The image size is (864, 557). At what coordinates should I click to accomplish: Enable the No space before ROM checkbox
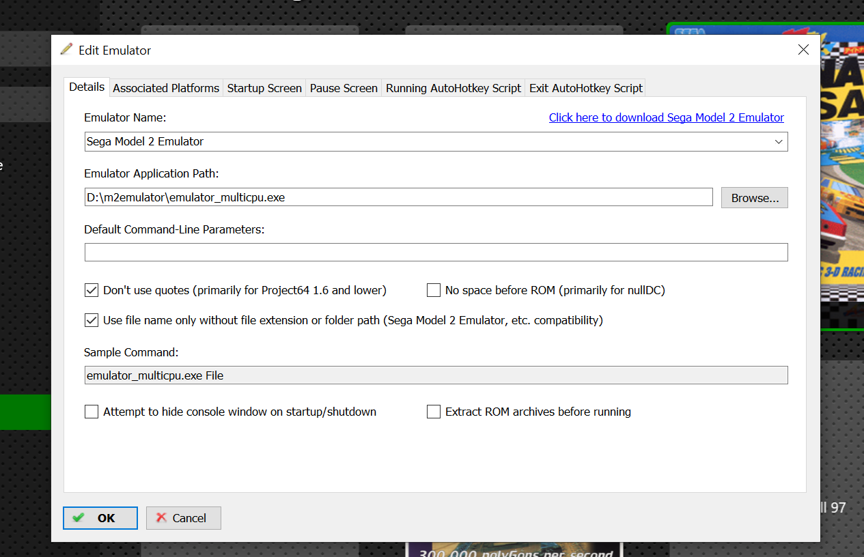[434, 290]
